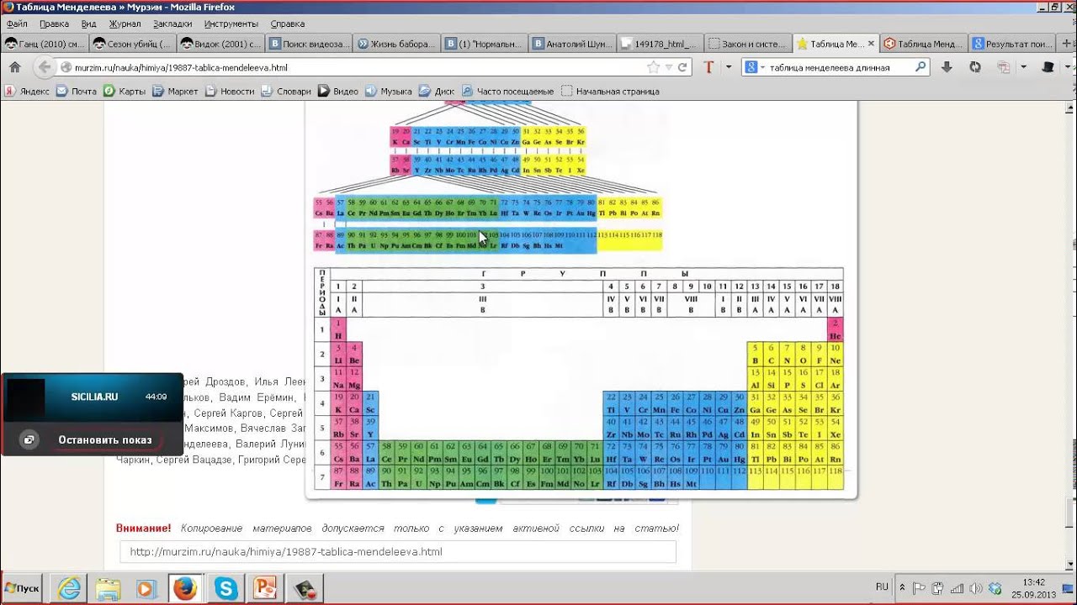
Task: Open Internet Explorer from the taskbar
Action: [69, 588]
